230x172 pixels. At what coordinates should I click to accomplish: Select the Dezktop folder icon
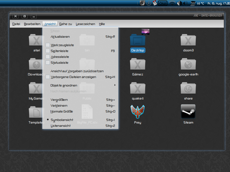point(138,40)
